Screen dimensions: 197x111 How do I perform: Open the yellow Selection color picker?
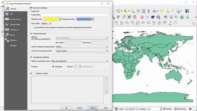click(x=51, y=19)
